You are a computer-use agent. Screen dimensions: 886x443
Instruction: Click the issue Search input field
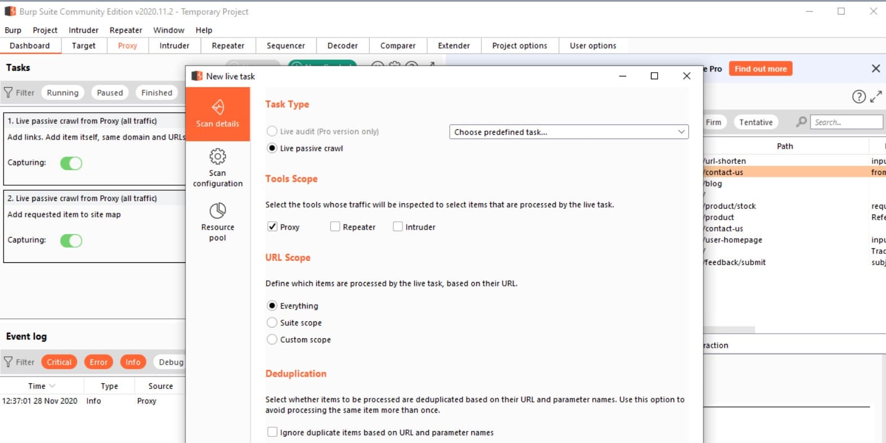(847, 122)
